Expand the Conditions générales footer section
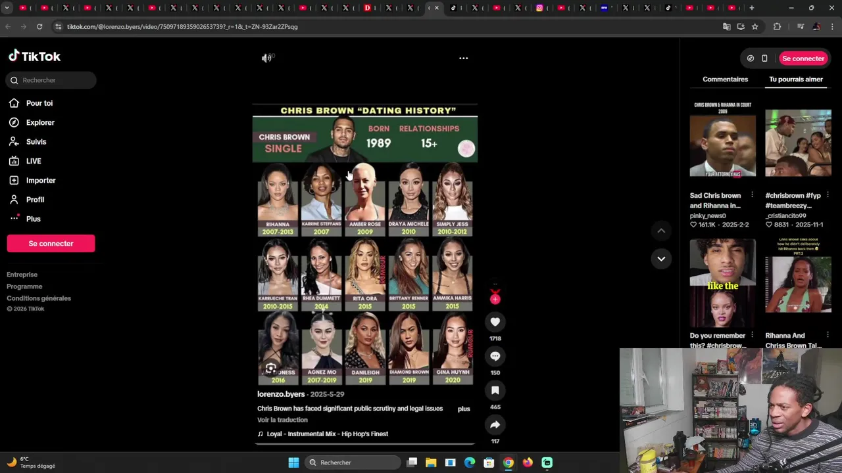 (39, 298)
